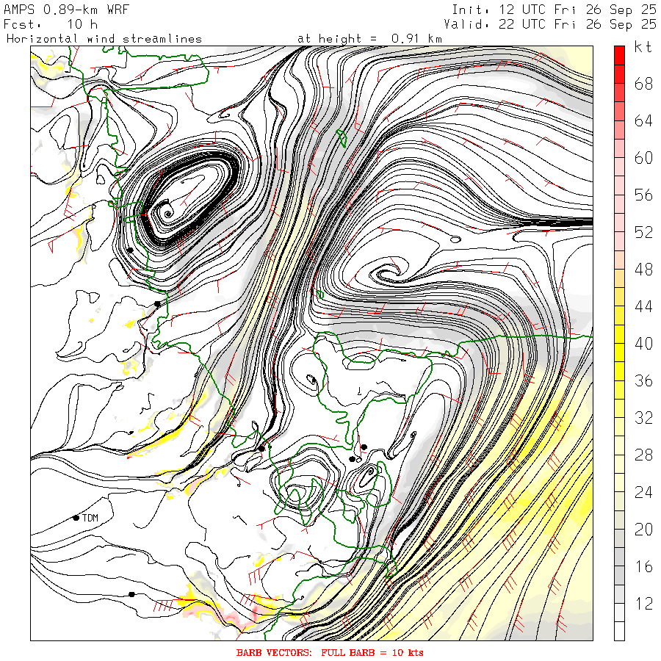661x661 pixels.
Task: Select the 40 colorbar label
Action: (x=643, y=344)
